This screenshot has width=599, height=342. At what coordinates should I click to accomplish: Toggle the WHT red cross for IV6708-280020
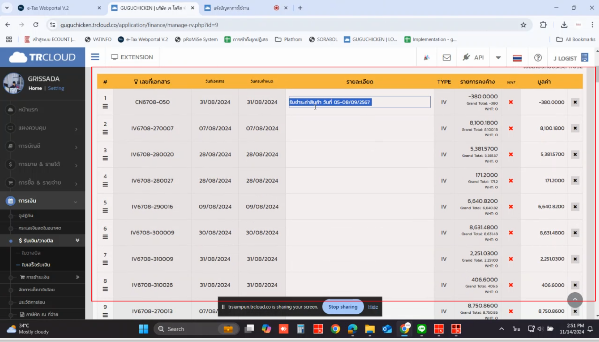click(511, 154)
